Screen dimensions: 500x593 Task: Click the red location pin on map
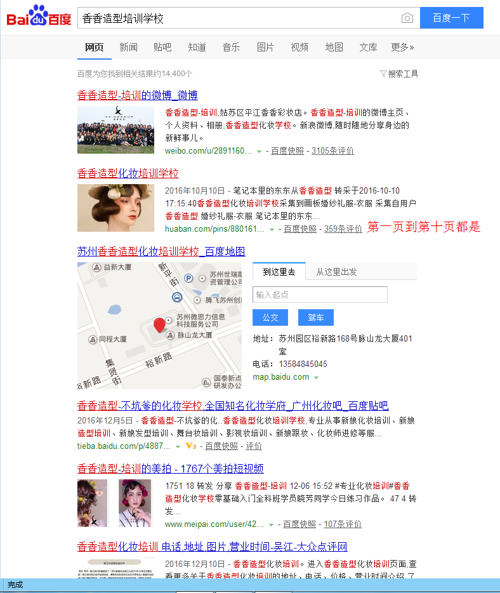coord(159,325)
